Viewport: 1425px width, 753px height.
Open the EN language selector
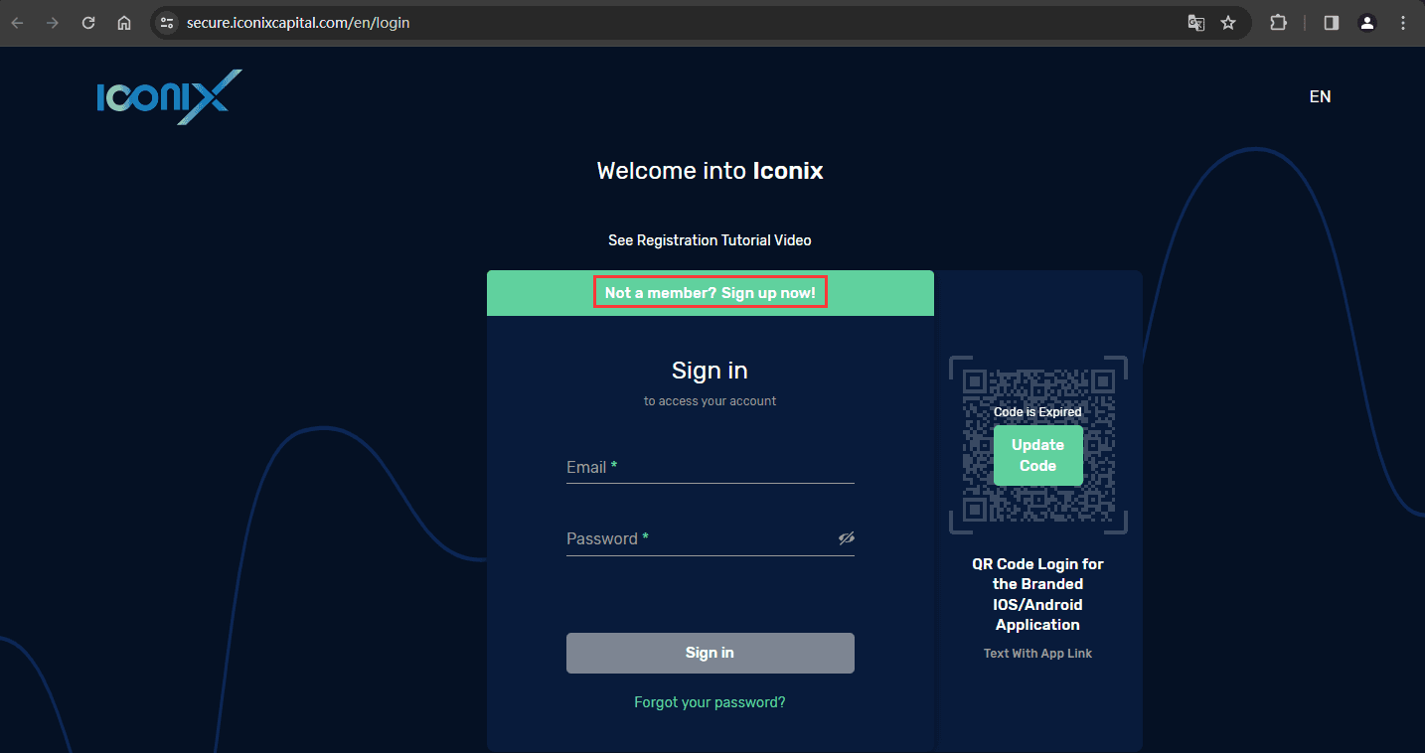1320,96
